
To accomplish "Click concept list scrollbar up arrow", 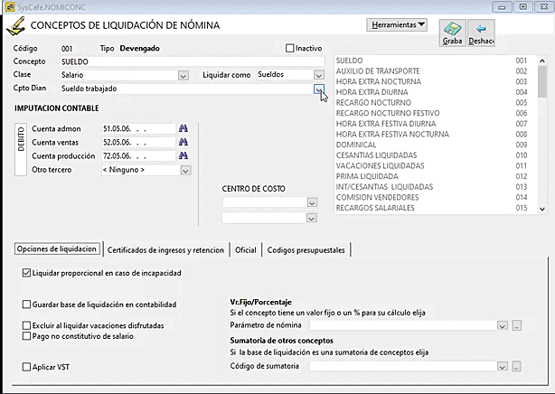I will pos(542,61).
